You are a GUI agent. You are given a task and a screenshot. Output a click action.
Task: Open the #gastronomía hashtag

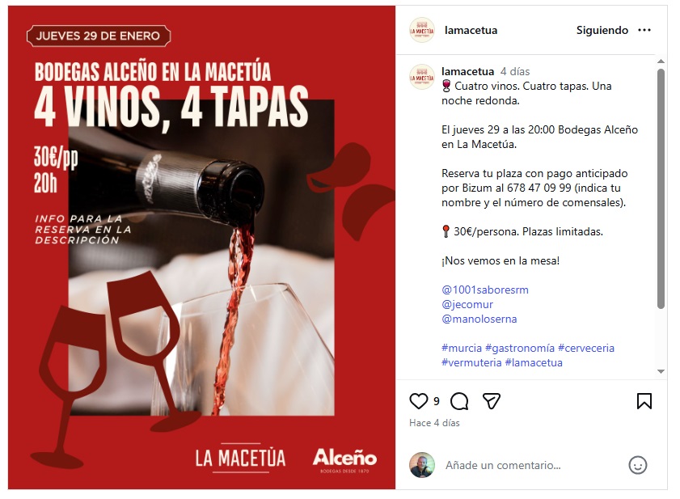pos(520,348)
